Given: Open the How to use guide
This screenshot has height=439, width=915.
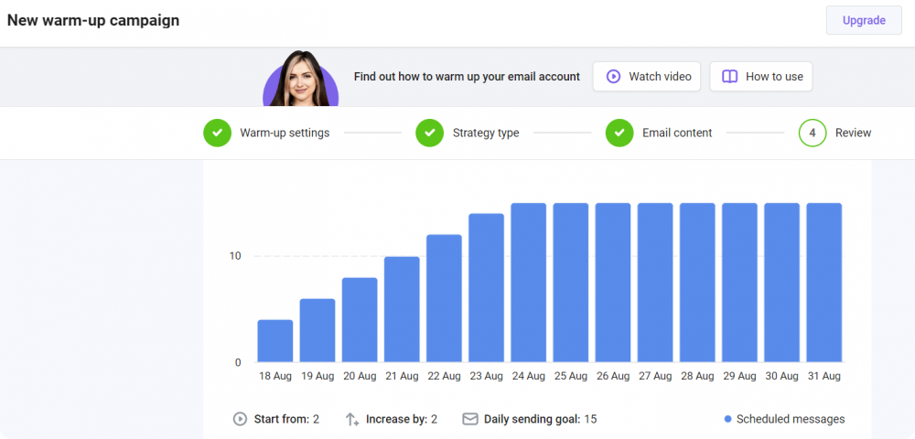Looking at the screenshot, I should tap(761, 77).
